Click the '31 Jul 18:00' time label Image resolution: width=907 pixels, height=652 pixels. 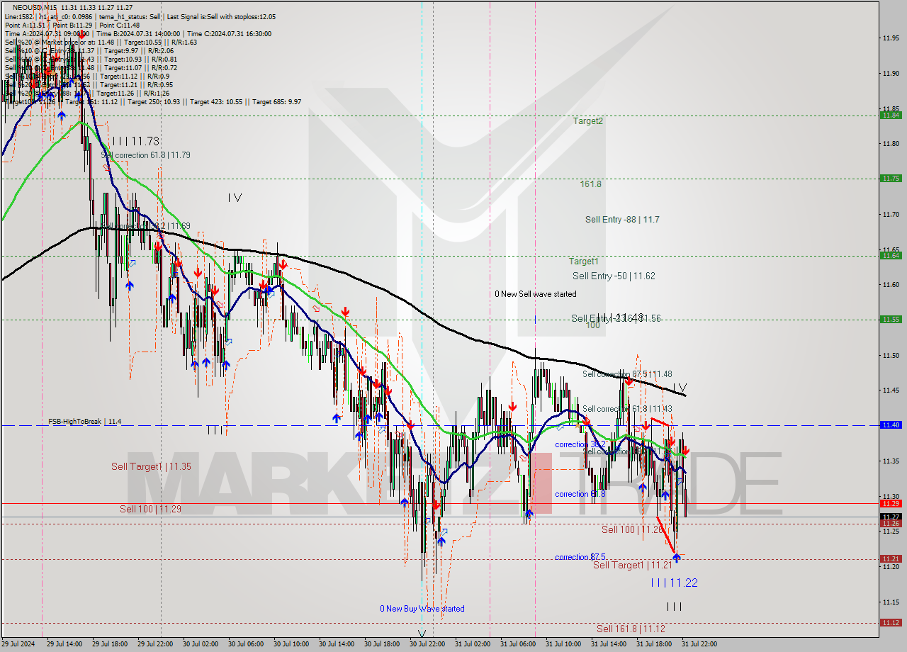pyautogui.click(x=654, y=644)
